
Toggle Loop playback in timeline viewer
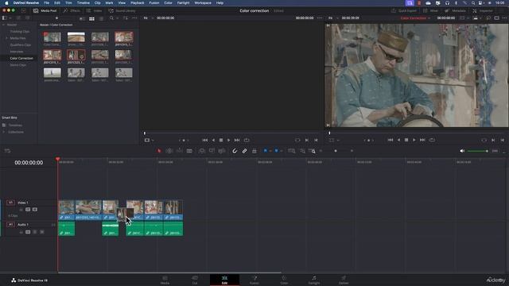tap(432, 140)
